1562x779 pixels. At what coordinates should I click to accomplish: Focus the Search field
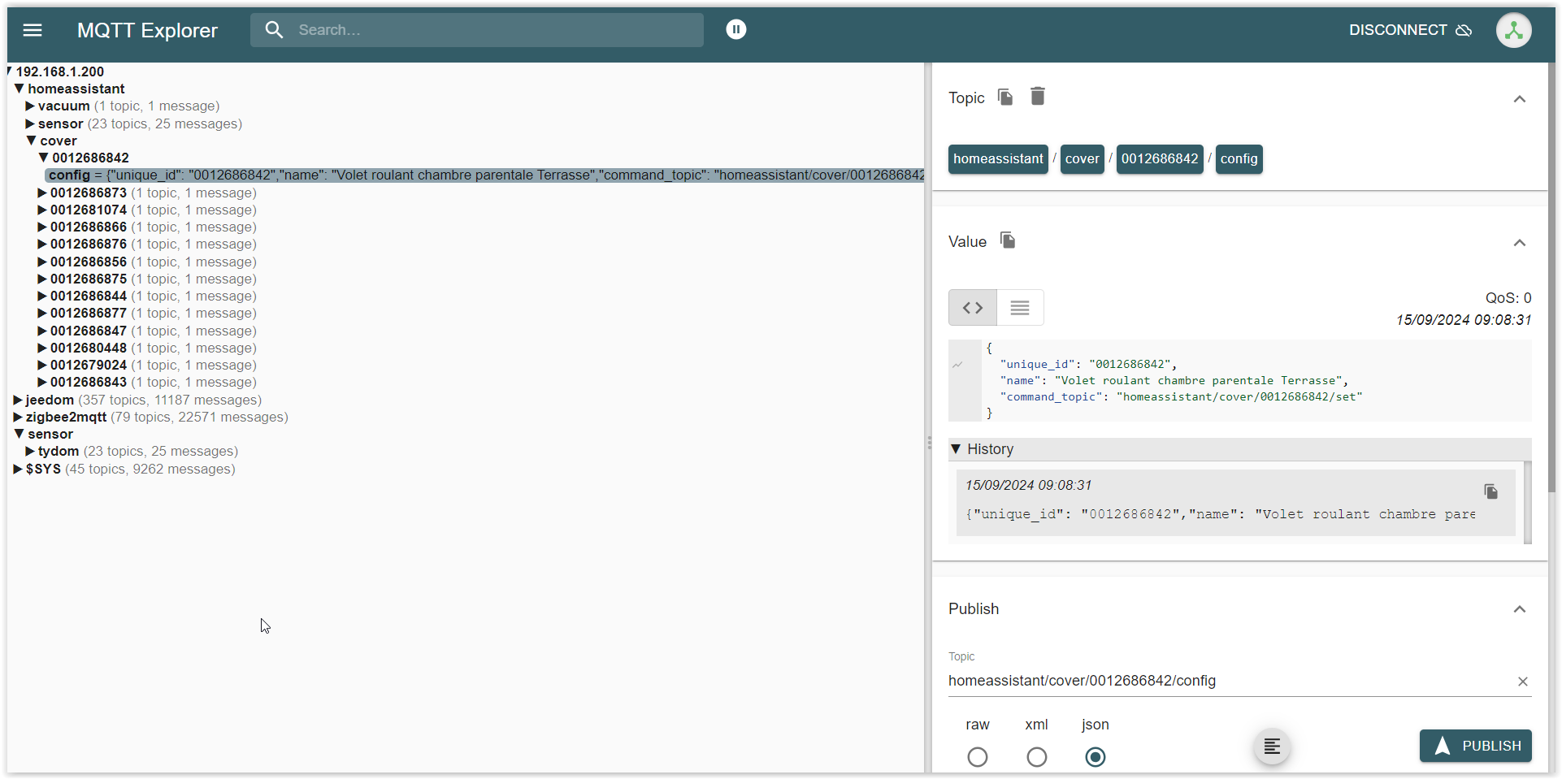[x=477, y=30]
